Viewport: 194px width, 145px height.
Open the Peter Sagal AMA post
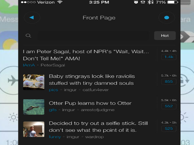(x=86, y=55)
